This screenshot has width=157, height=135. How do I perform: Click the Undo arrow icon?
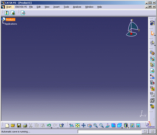click(x=49, y=126)
